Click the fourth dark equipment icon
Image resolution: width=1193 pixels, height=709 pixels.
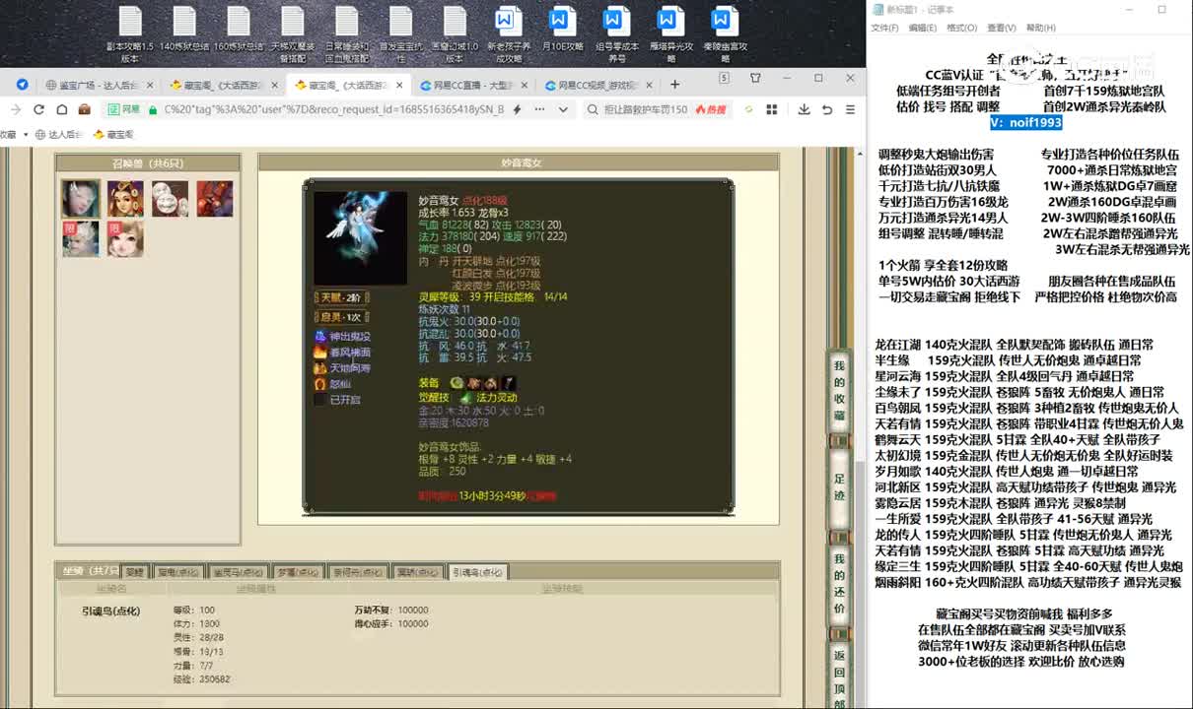tap(509, 382)
